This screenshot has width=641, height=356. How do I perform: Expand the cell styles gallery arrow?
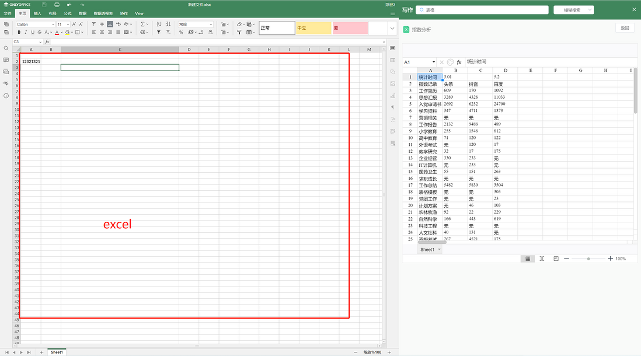(x=392, y=28)
